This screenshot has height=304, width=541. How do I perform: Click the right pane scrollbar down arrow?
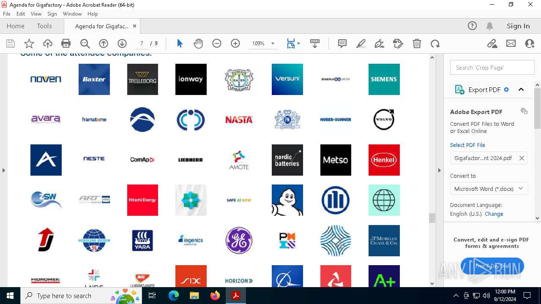[x=538, y=218]
